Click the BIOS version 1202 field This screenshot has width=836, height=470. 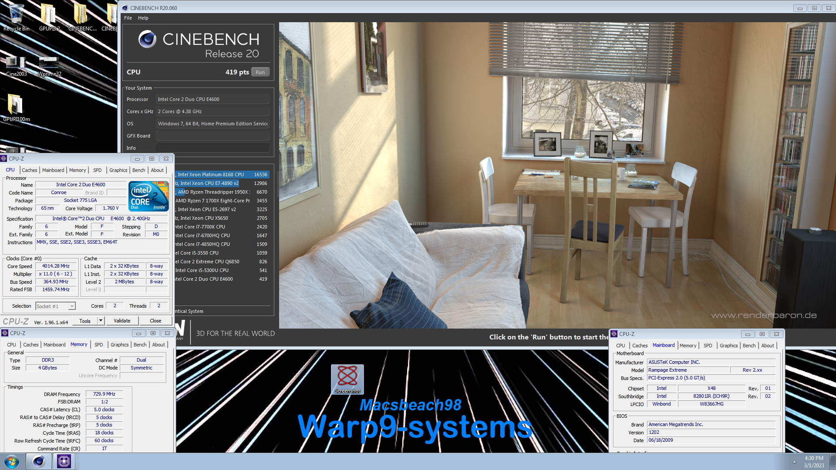click(x=711, y=432)
